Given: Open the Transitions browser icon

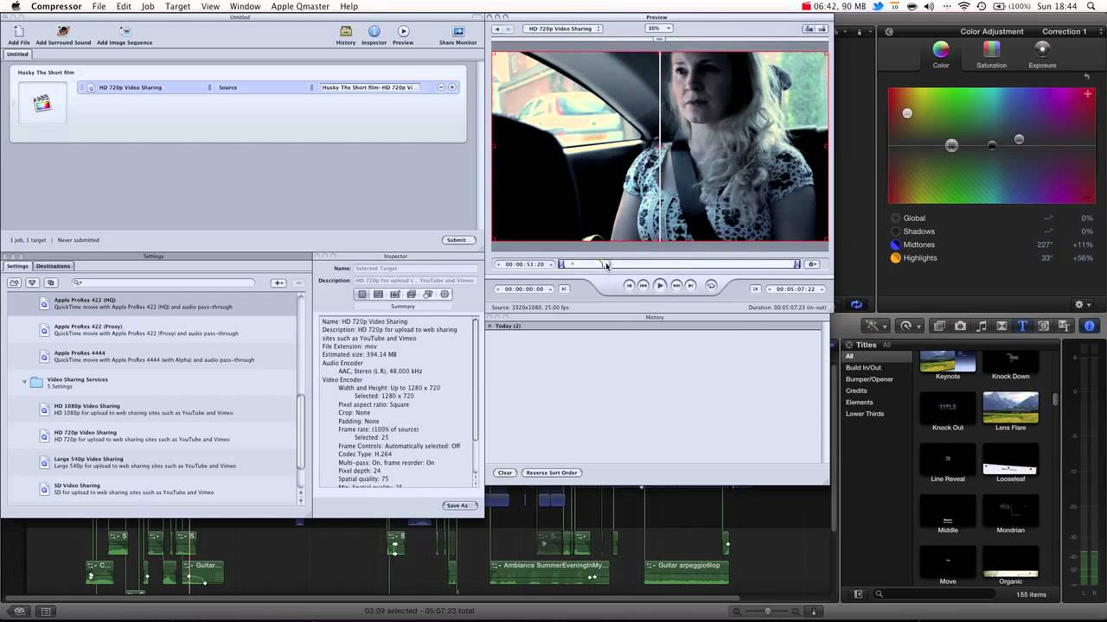Looking at the screenshot, I should (x=1001, y=326).
